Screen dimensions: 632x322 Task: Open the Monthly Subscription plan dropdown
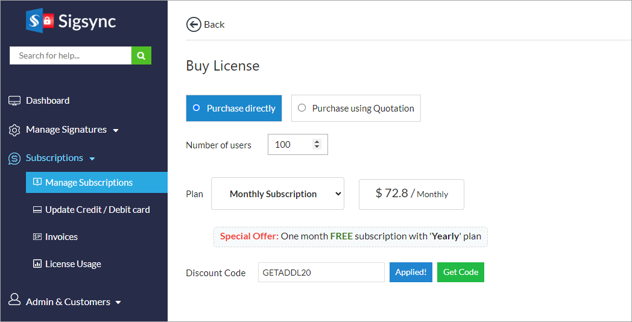(277, 194)
